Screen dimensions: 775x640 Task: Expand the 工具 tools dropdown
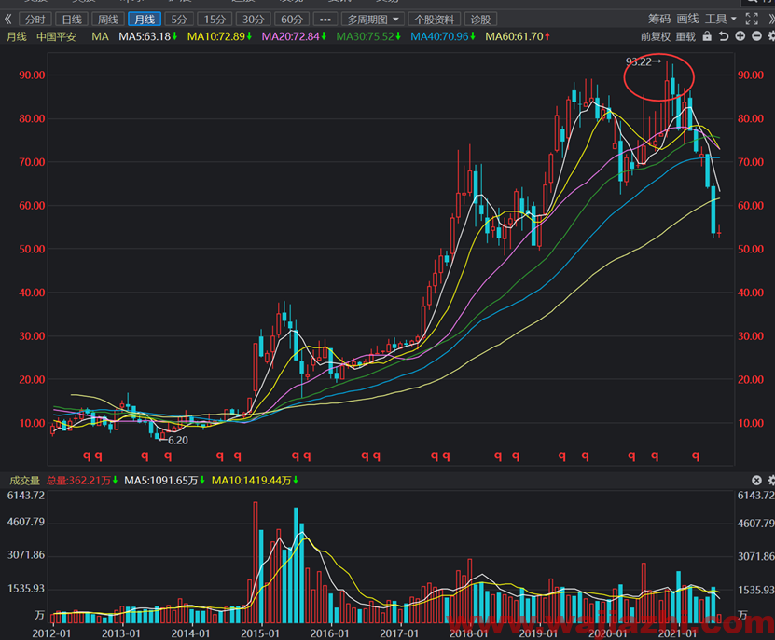[720, 19]
